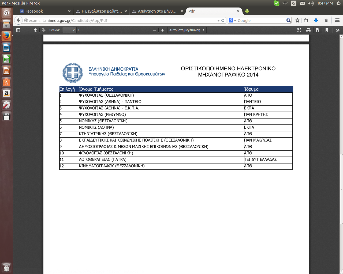Open the search engine selector dropdown
The image size is (343, 274).
[x=232, y=20]
